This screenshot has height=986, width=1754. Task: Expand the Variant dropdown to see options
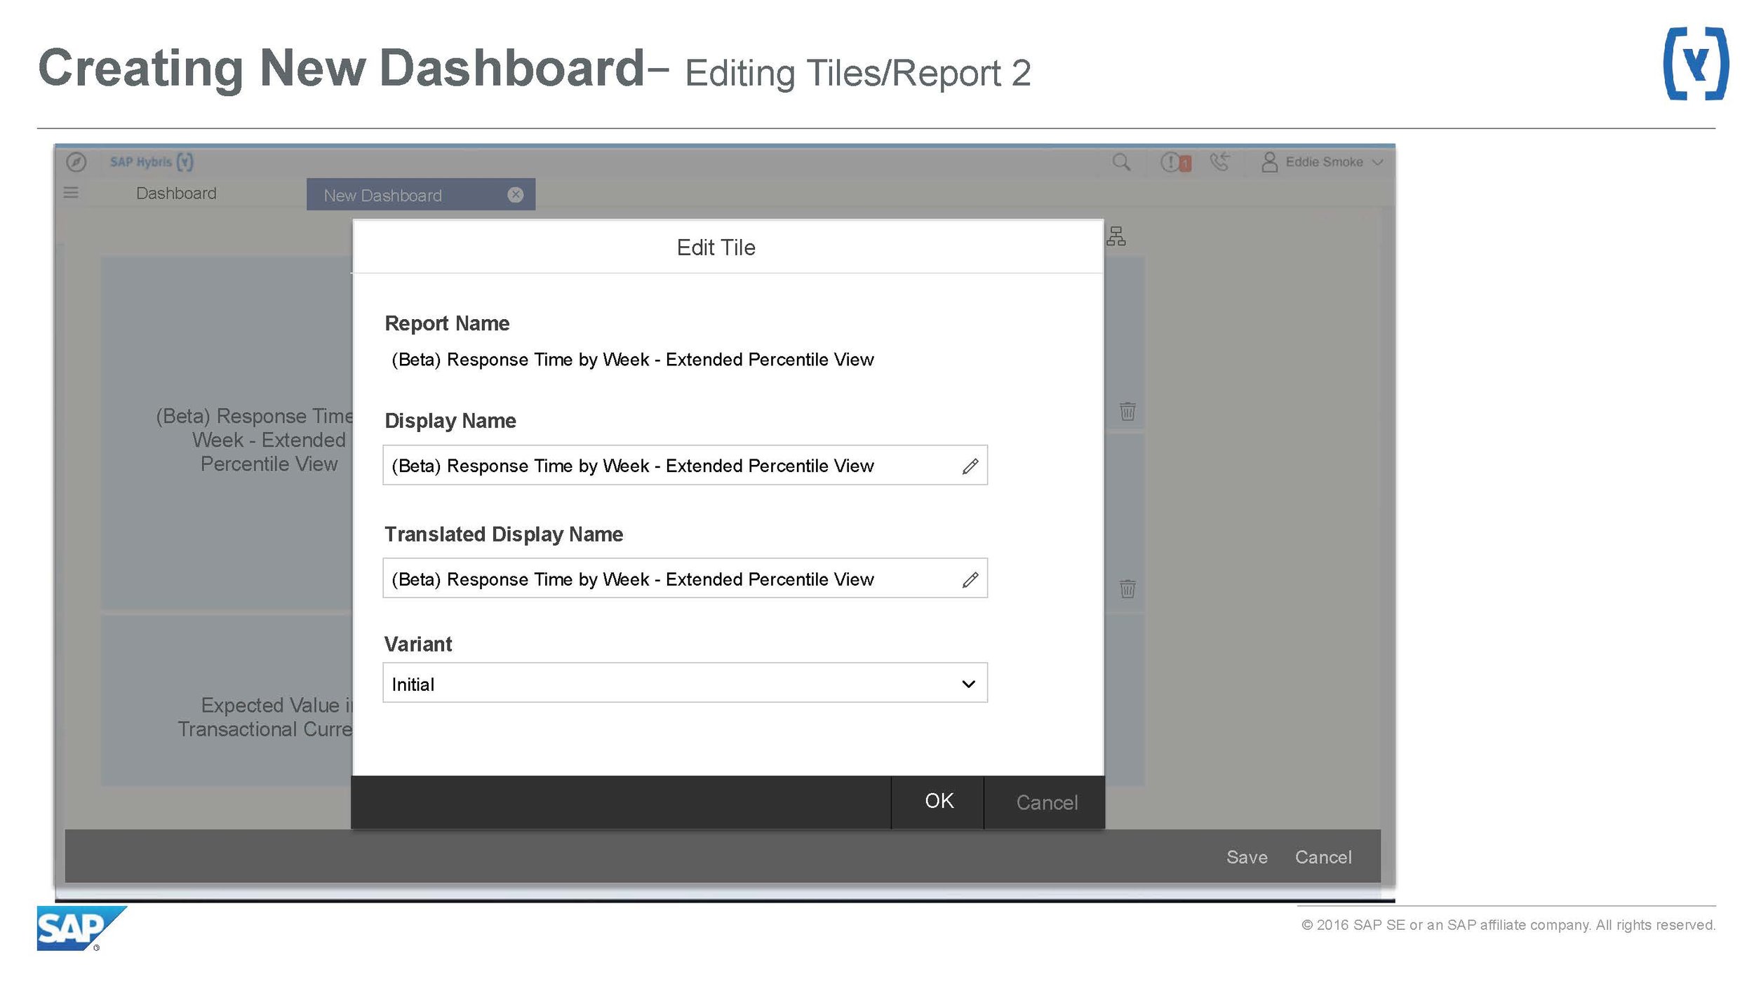[x=971, y=682]
